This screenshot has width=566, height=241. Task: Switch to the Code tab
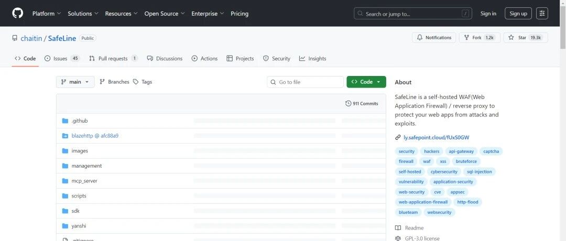point(25,59)
